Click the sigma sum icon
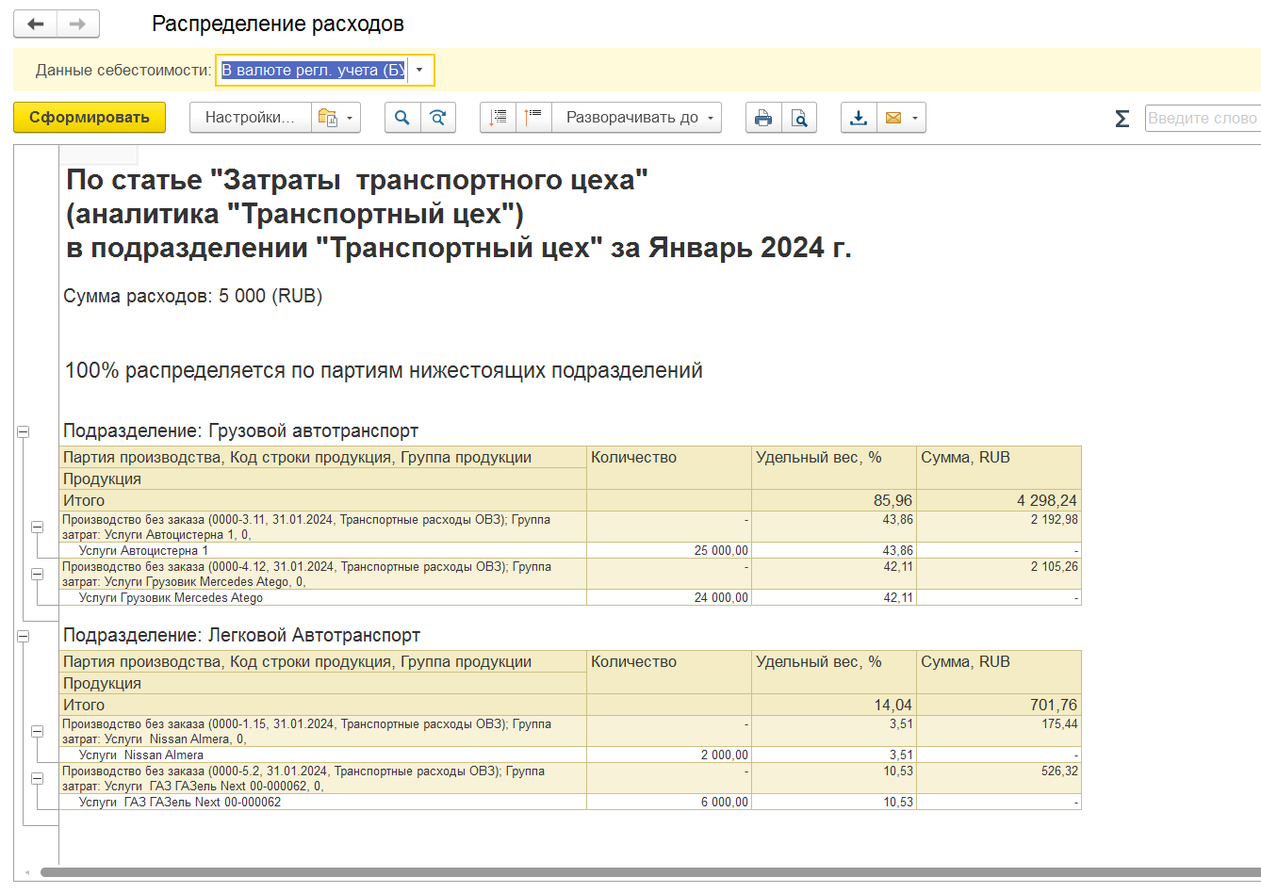This screenshot has width=1261, height=893. coord(1122,119)
